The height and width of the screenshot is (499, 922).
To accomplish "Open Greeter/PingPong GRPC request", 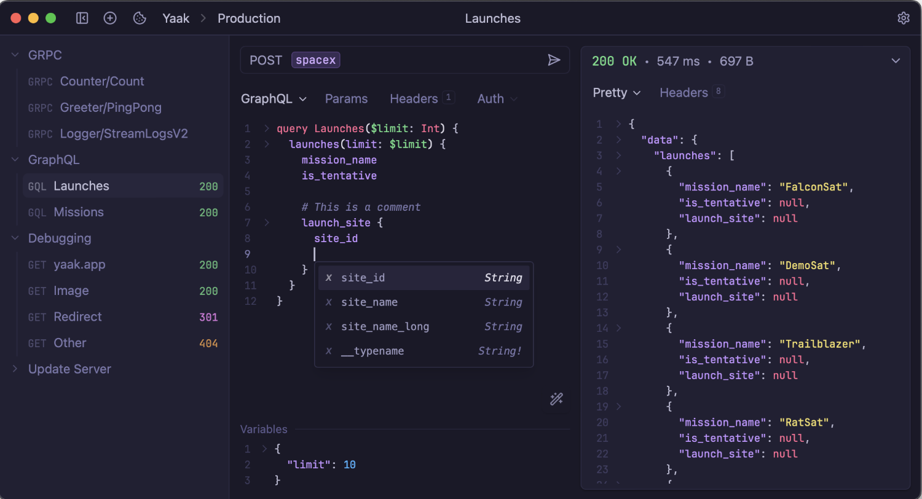I will click(123, 108).
